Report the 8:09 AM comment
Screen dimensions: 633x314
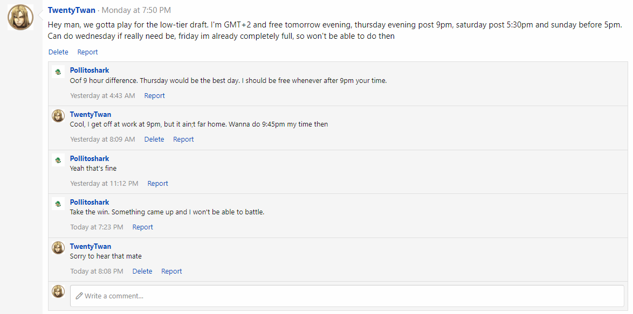tap(183, 139)
